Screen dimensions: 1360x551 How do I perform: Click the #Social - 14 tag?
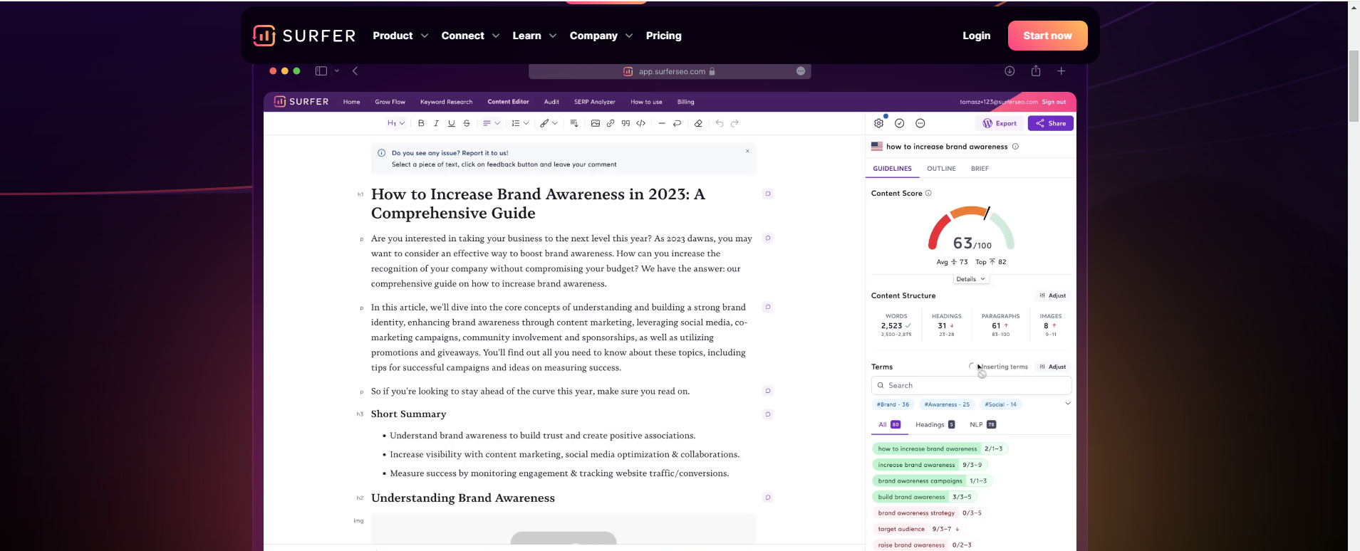click(x=1000, y=404)
